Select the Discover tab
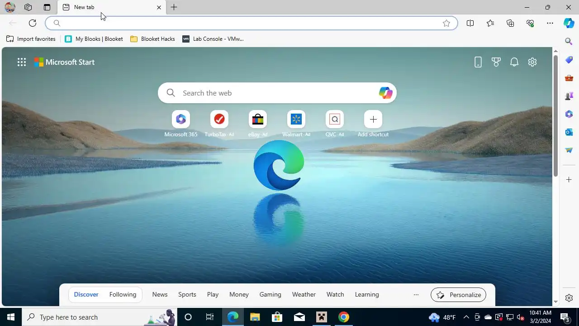 pos(86,294)
